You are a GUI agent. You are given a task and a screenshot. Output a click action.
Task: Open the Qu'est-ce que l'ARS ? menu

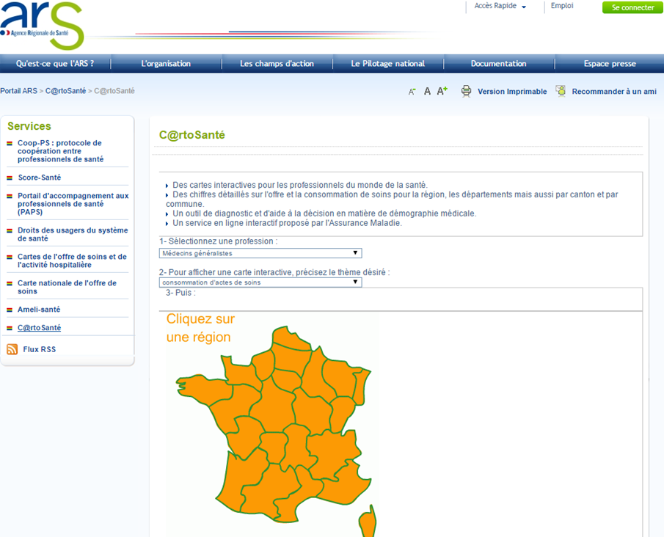tap(55, 64)
